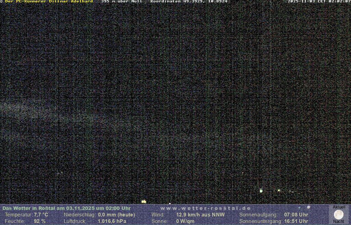Click the small moon phase indicator

point(308,207)
